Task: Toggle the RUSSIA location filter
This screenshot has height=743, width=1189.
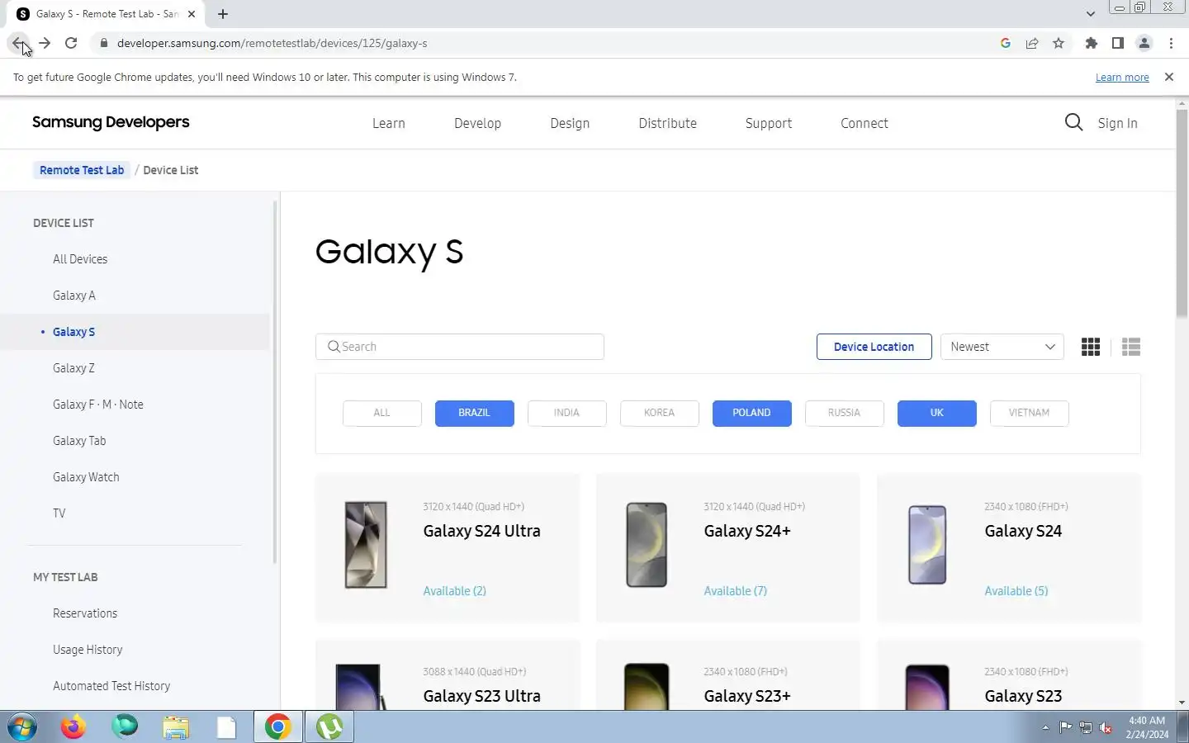Action: point(844,413)
